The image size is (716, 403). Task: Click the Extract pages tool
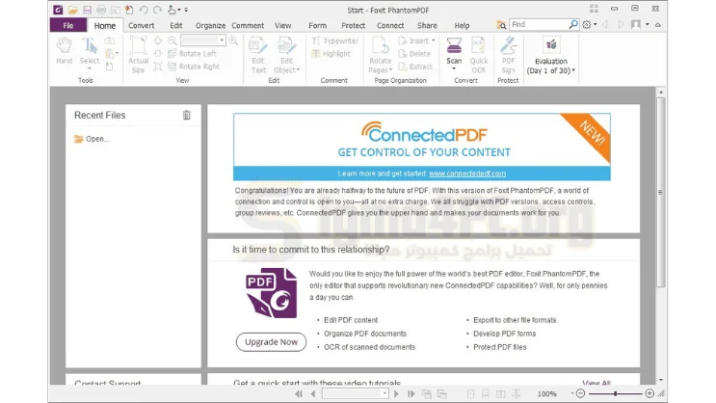pos(415,67)
